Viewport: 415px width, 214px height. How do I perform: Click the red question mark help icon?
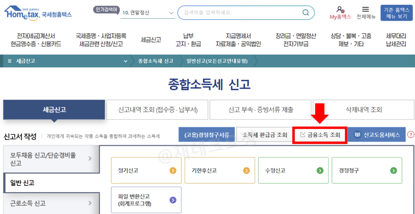pyautogui.click(x=411, y=134)
